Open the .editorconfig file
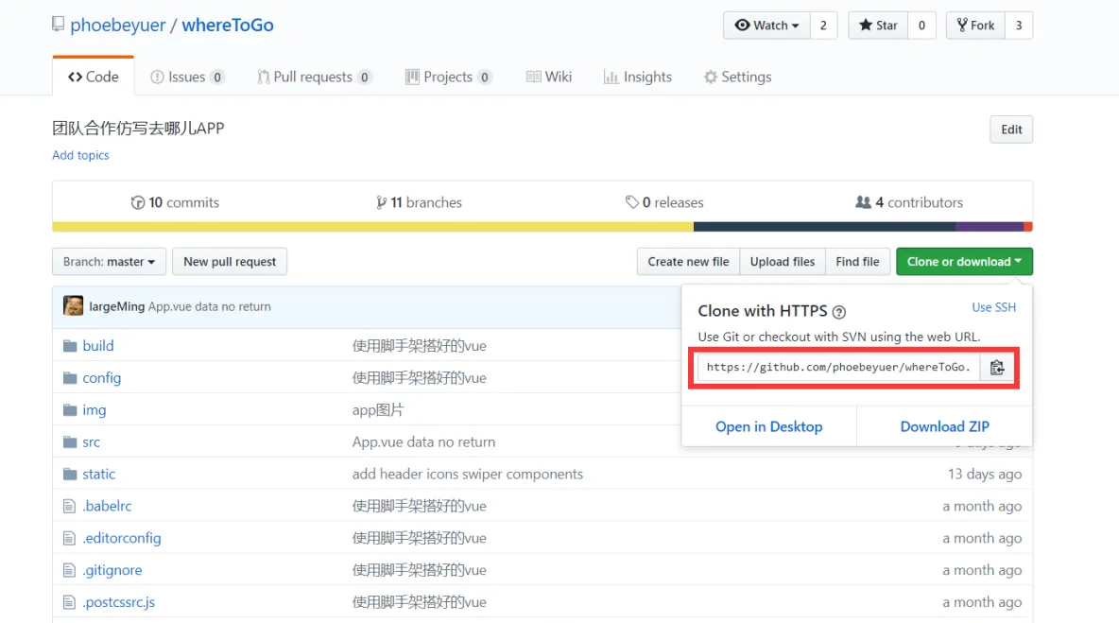Screen dimensions: 1119x623 (x=122, y=538)
